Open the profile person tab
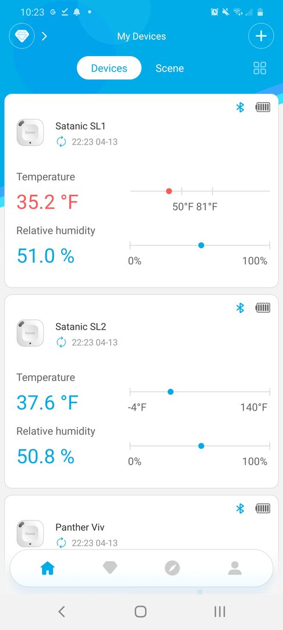Viewport: 283px width, 630px height. pos(235,568)
